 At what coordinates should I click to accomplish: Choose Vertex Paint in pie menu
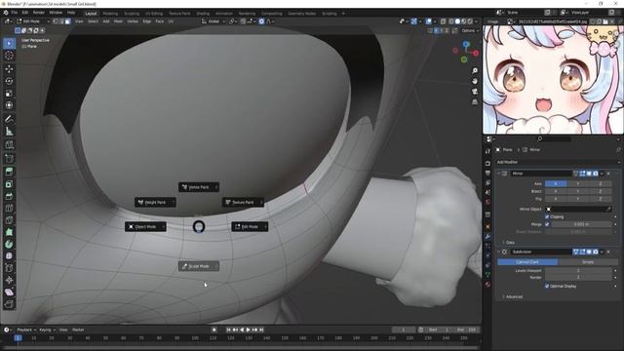tap(199, 187)
